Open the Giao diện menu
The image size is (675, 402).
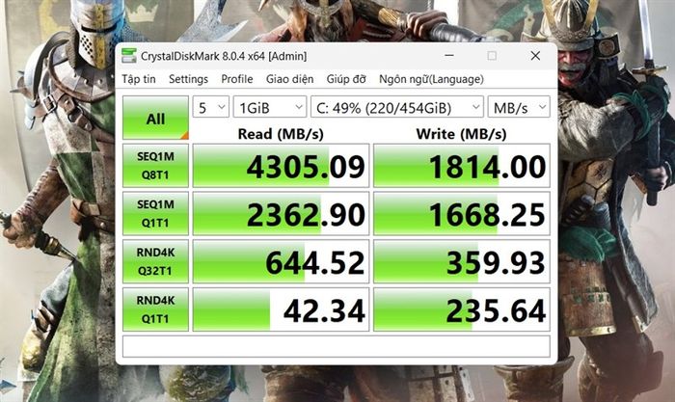(289, 79)
